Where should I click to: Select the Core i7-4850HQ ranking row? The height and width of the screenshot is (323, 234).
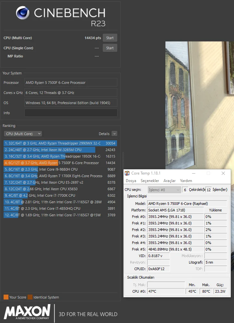[x=60, y=208]
